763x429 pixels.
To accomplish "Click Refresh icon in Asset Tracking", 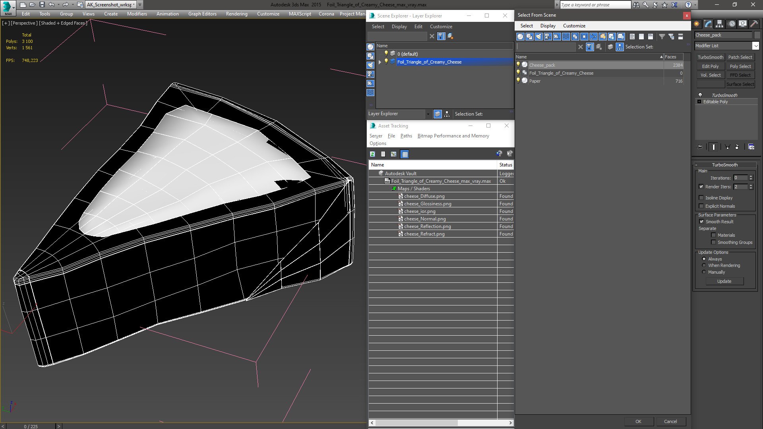I will (372, 154).
